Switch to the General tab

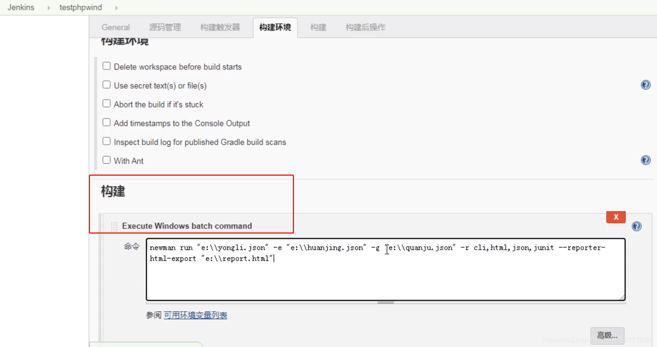(116, 28)
